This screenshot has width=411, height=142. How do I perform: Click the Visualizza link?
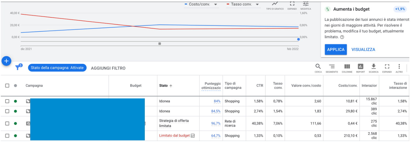tap(363, 50)
